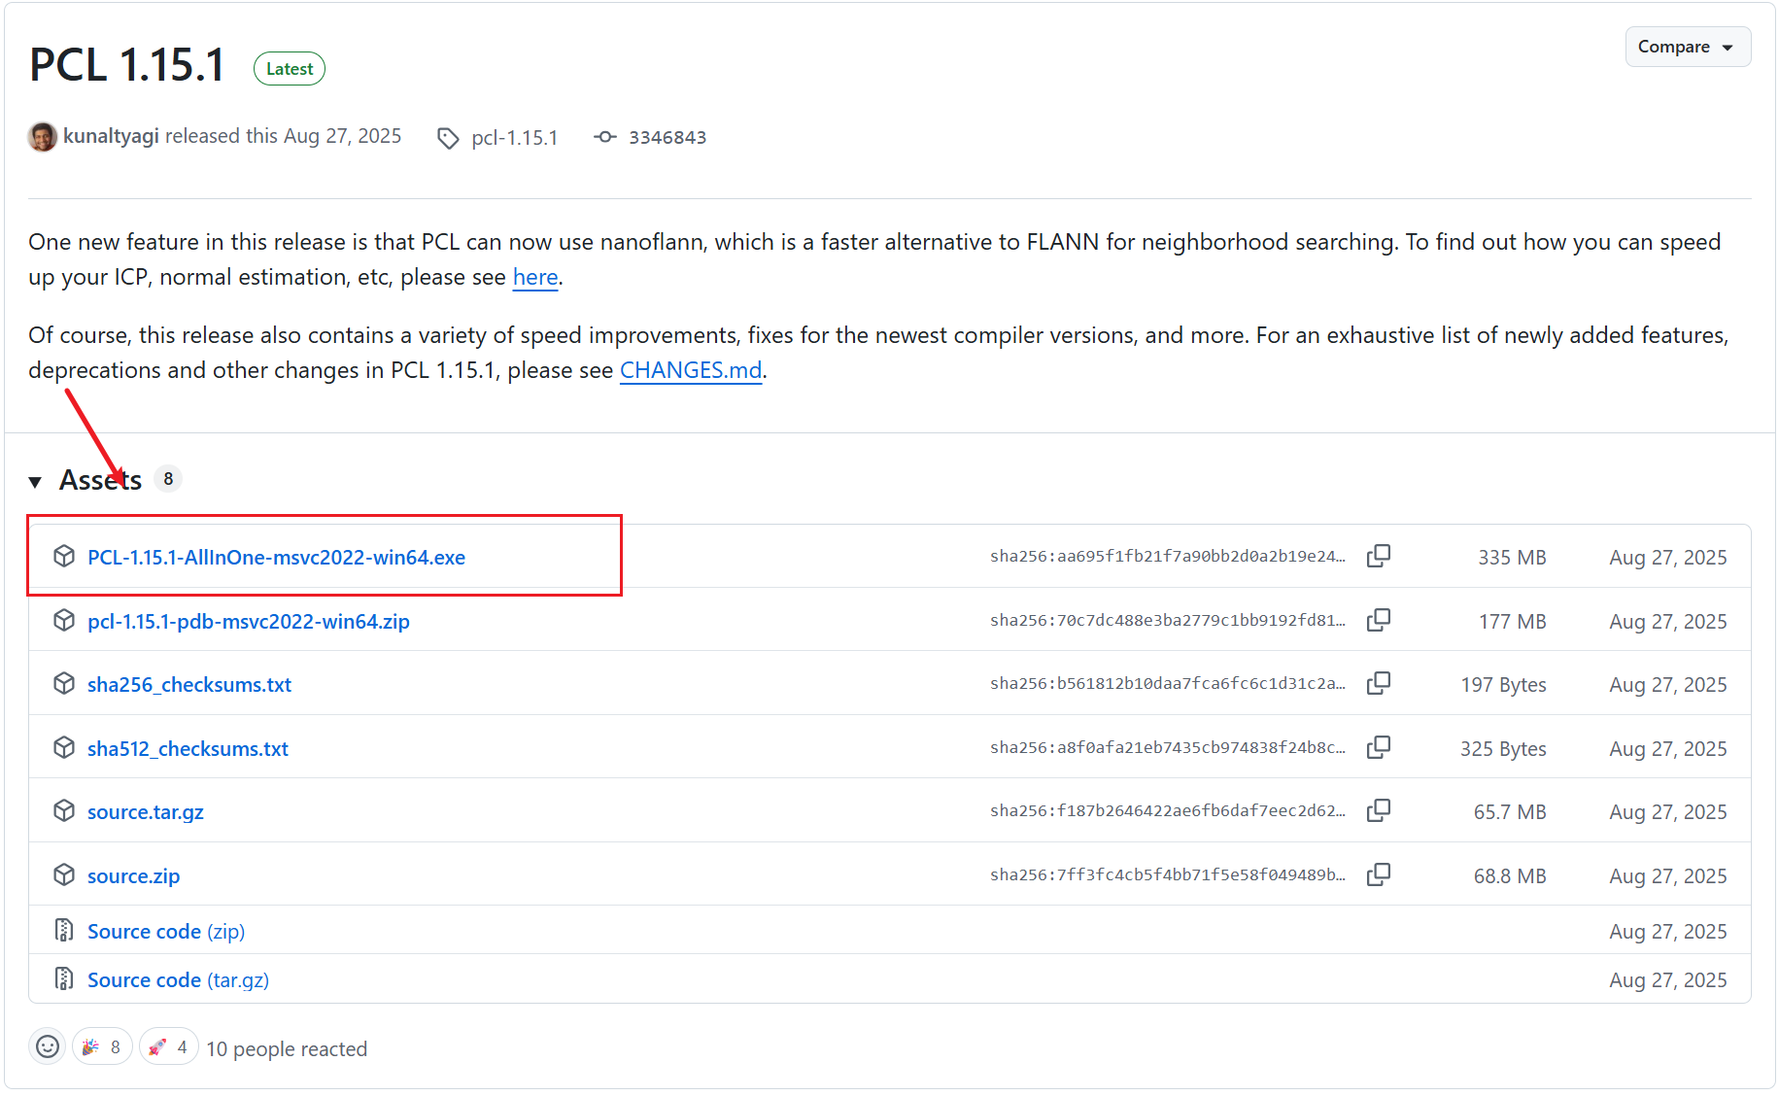Viewport: 1779px width, 1096px height.
Task: Click the source.tar.gz sha256 hash text
Action: point(1168,811)
